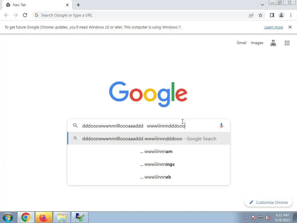Open the clock showing 8:22 AM
297x223 pixels.
tap(282, 217)
